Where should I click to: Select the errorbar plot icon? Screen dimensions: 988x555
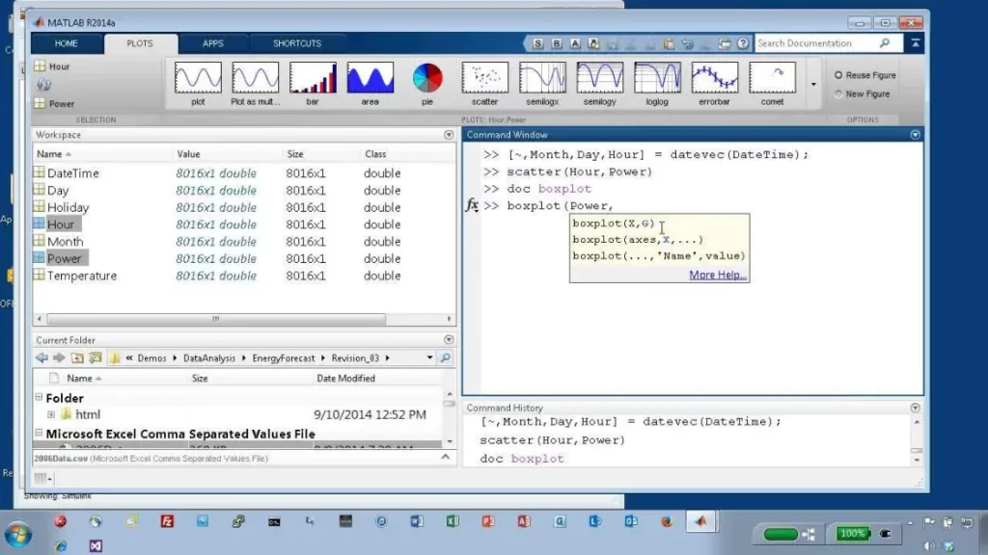715,79
